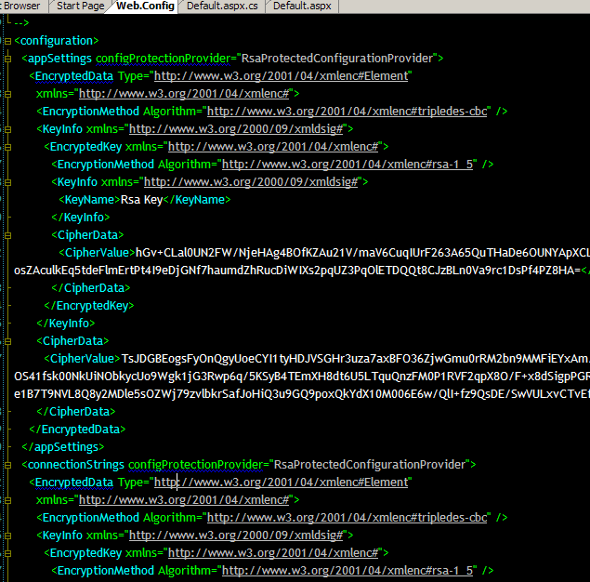
Task: Activate the Web.Config tab
Action: click(x=145, y=6)
